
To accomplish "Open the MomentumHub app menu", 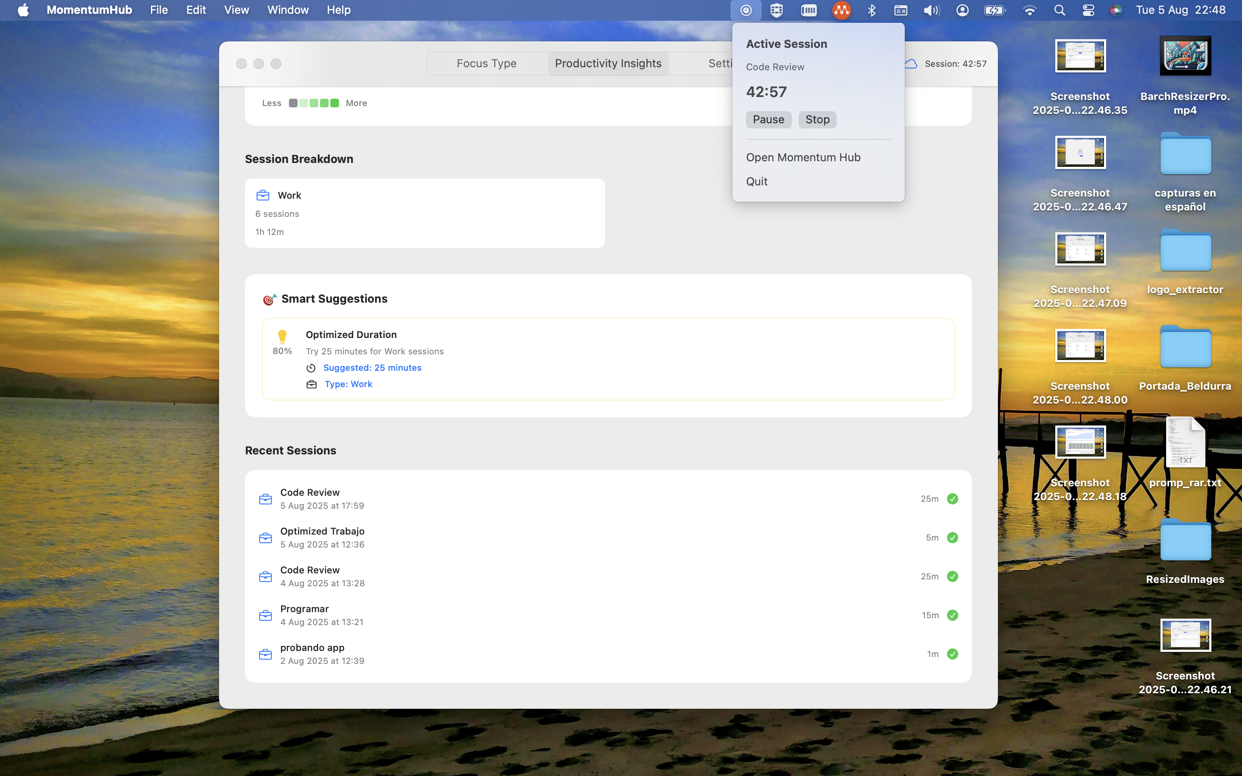I will 89,10.
